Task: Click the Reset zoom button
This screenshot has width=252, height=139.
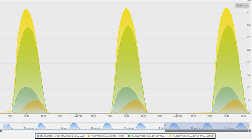Action: coord(242,5)
